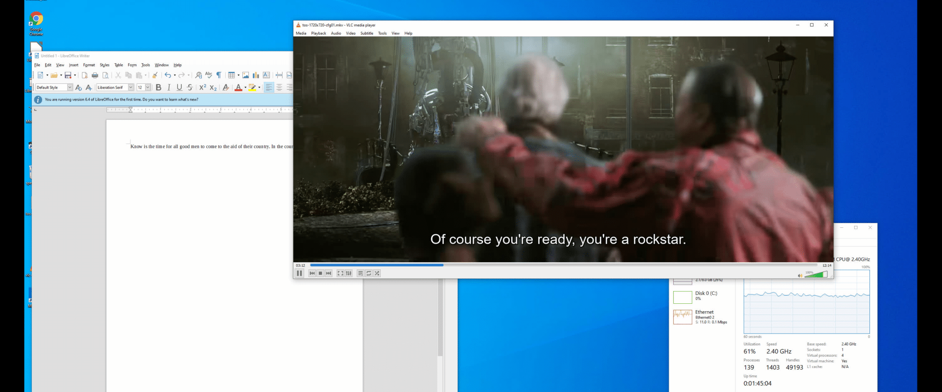Open the VLC Video menu
The image size is (942, 392).
(351, 33)
